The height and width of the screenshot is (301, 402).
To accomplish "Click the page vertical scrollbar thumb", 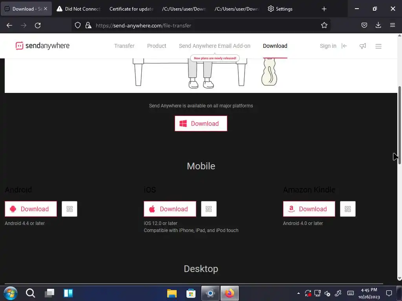I will pos(399,125).
